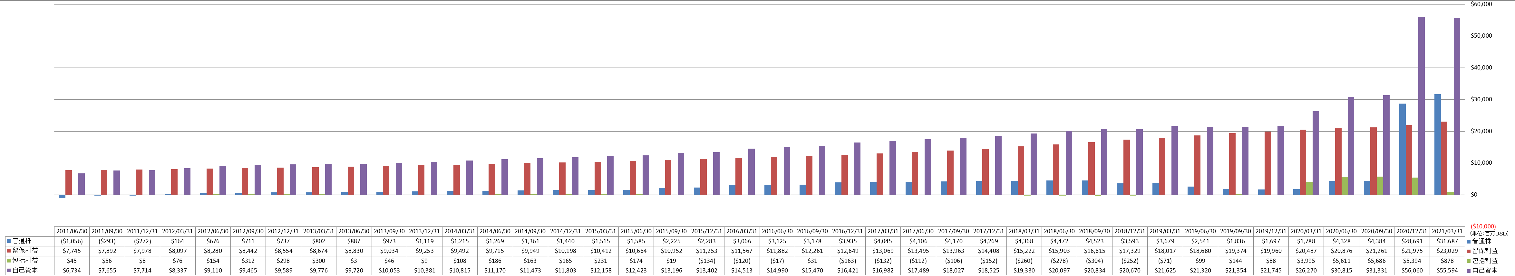Click the 2017/09/30 column header
The width and height of the screenshot is (1515, 276).
point(954,231)
